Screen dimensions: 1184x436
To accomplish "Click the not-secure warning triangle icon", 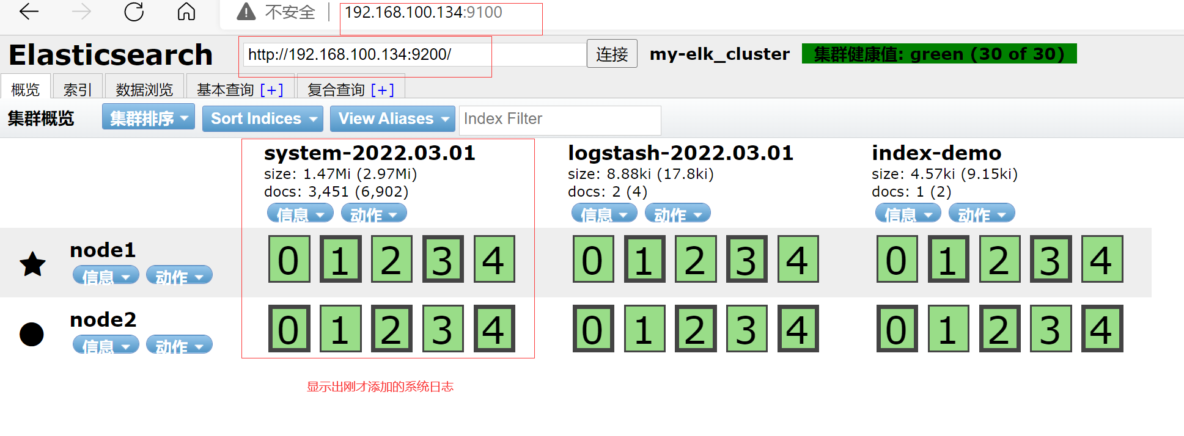I will click(246, 12).
